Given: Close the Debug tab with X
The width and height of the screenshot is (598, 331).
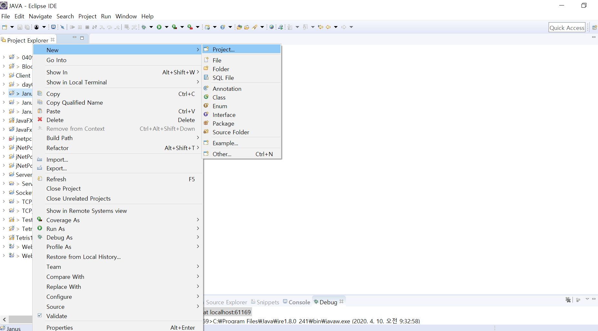Looking at the screenshot, I should coord(341,301).
